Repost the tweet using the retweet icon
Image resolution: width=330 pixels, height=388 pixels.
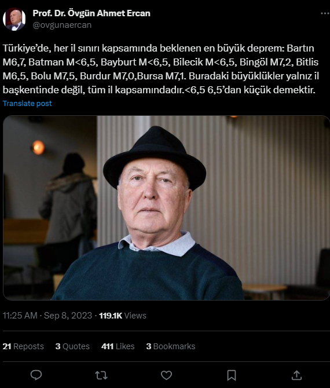(101, 375)
